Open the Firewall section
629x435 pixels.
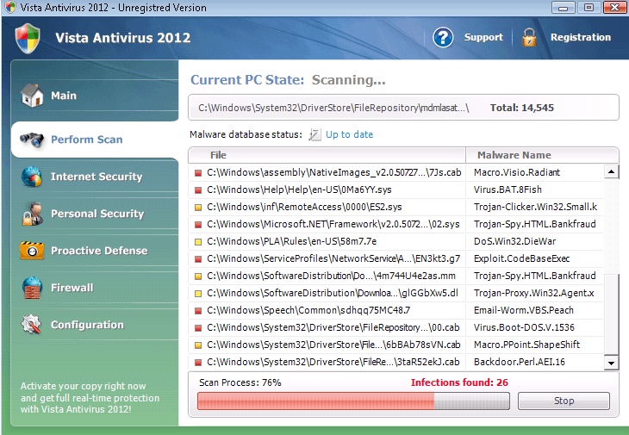point(95,288)
